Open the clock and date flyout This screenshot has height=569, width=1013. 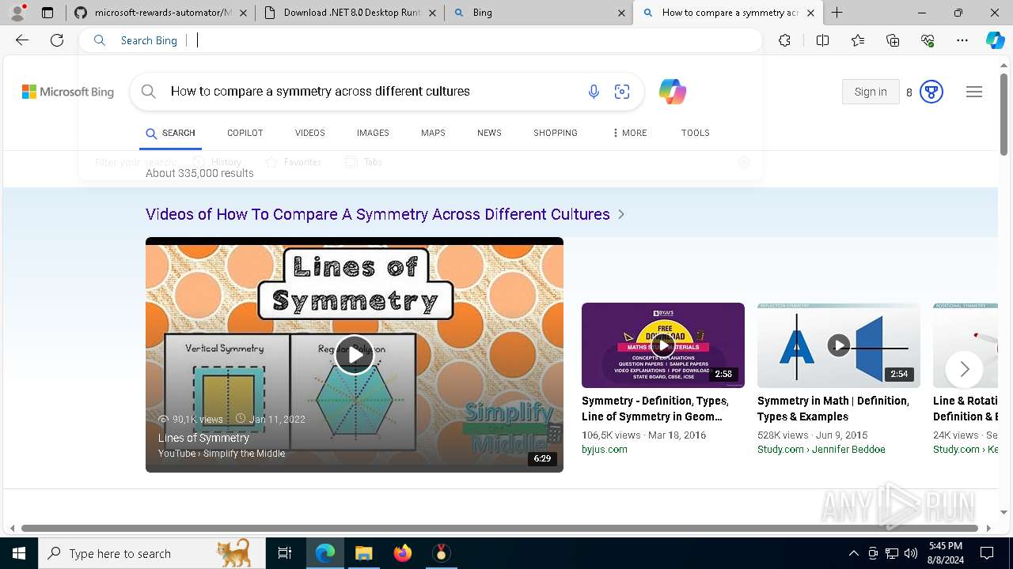click(x=945, y=553)
